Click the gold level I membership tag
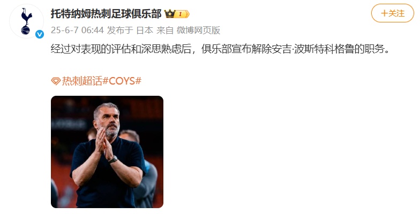Screen dimensions: 420x214 [182, 14]
